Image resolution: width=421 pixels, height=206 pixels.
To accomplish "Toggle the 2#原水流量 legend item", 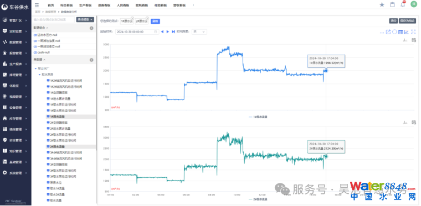I will 258,199.
